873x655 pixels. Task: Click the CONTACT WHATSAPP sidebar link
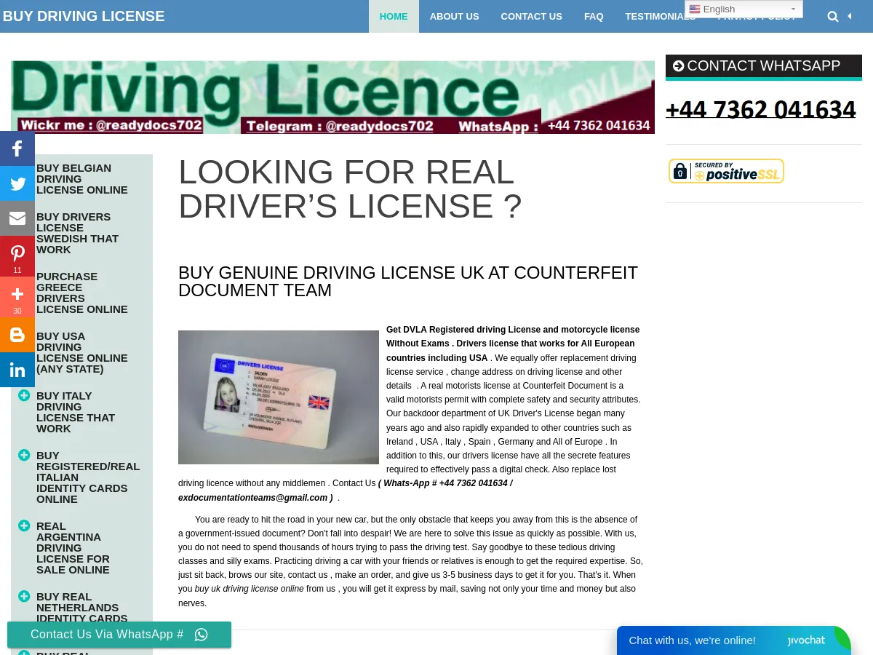pos(763,65)
